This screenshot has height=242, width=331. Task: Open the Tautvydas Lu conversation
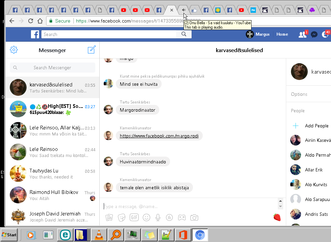pos(52,173)
